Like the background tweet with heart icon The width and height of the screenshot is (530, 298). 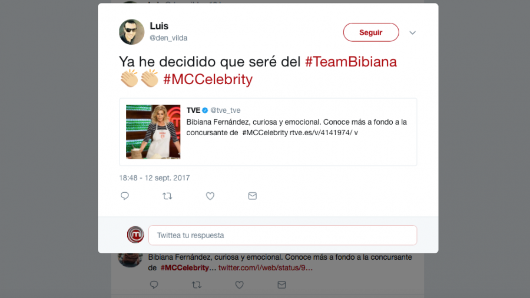(x=239, y=285)
